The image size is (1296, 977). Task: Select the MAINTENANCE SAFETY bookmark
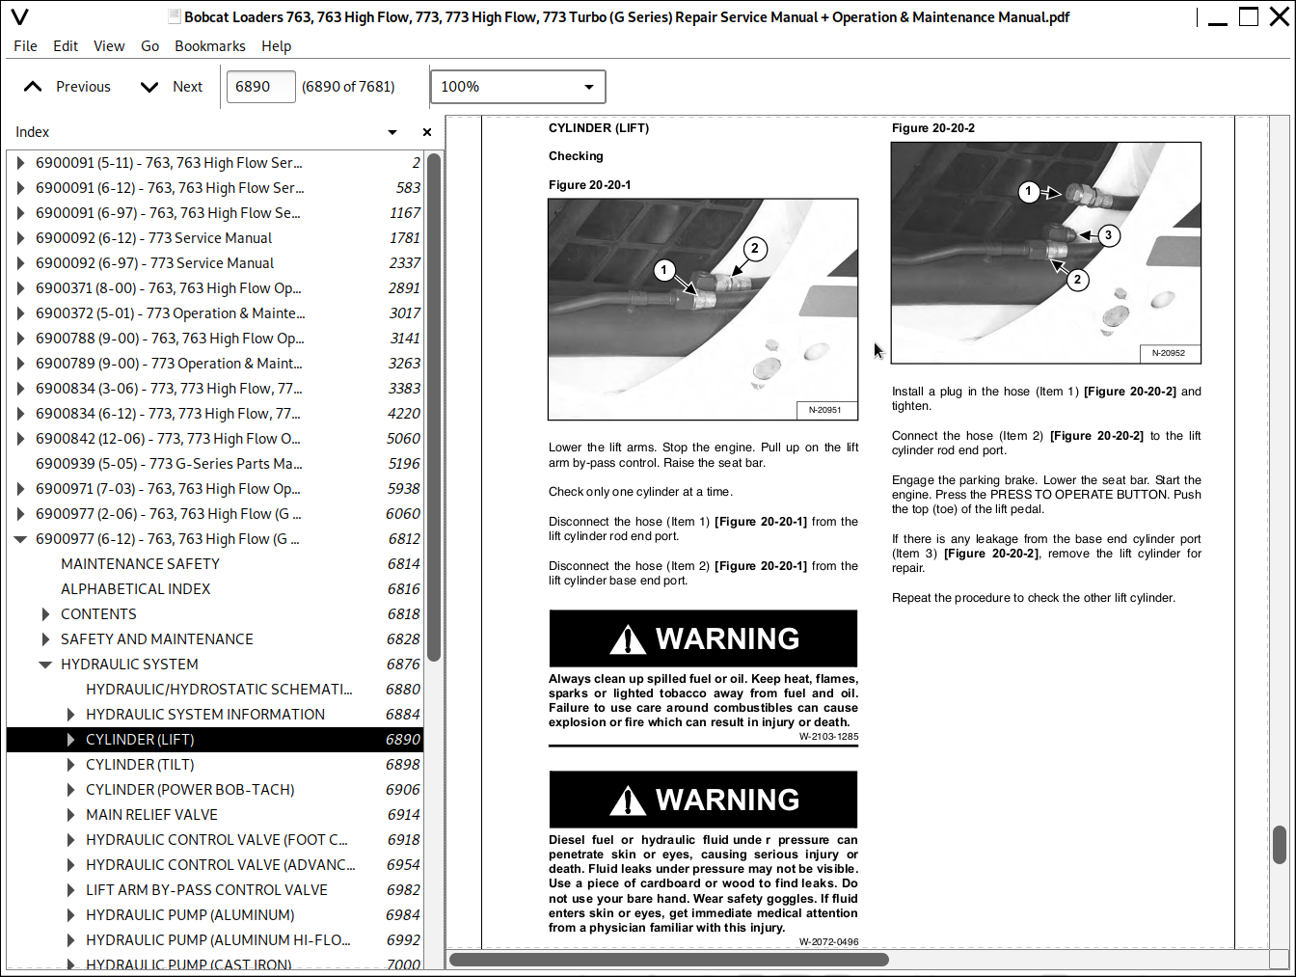click(140, 564)
